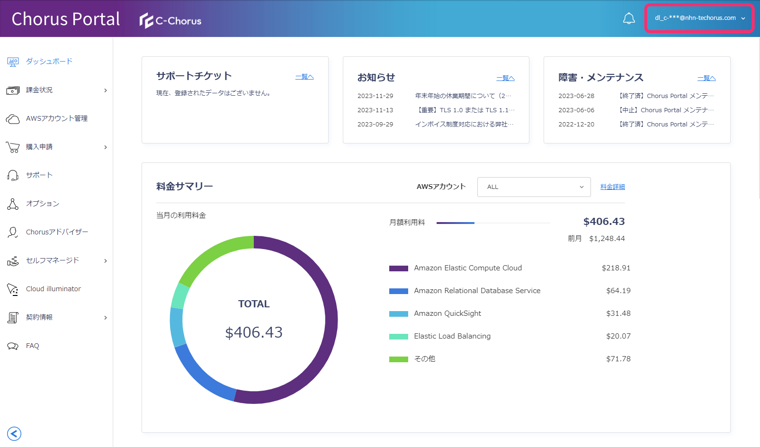760x447 pixels.
Task: Expand the 課金状況 submenu chevron
Action: tap(105, 90)
